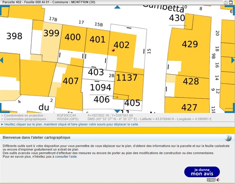Select parcel 428 on the map
This screenshot has height=184, width=235.
pyautogui.click(x=191, y=81)
